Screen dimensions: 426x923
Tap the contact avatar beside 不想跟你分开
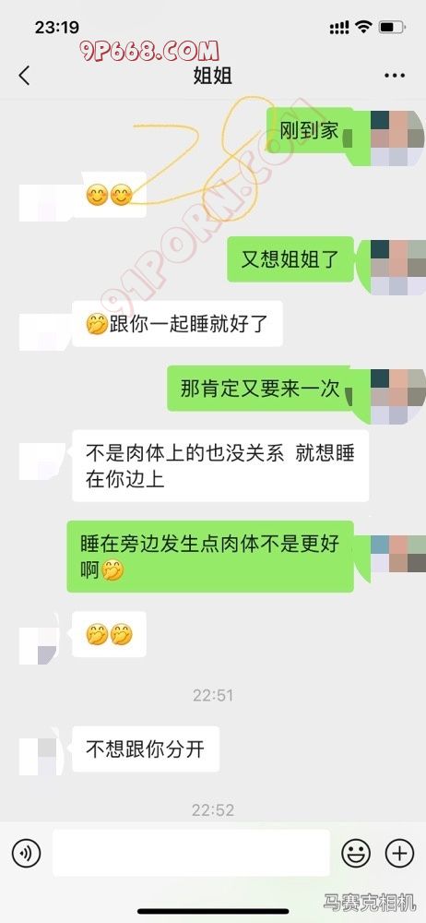(38, 749)
